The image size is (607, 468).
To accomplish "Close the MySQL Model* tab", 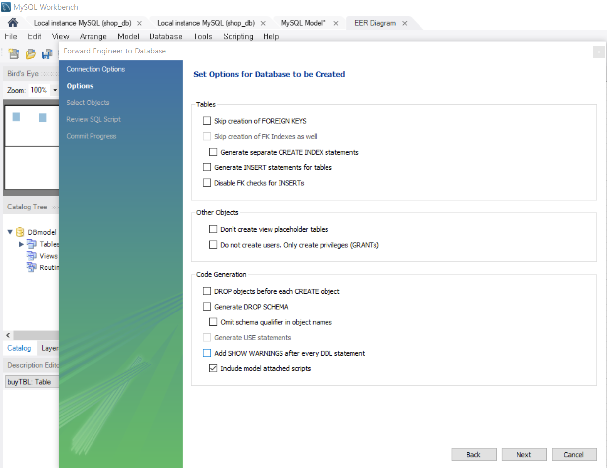I will [336, 23].
